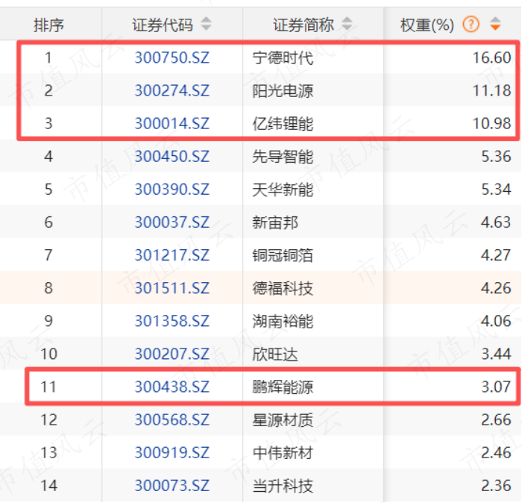Open 300450.SZ security link

click(172, 156)
